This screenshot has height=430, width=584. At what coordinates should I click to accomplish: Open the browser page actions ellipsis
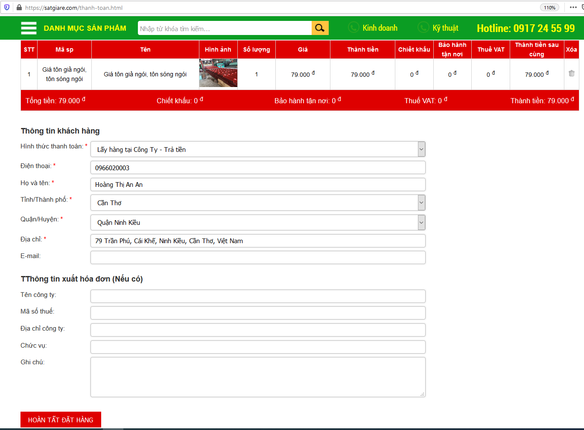[x=573, y=8]
